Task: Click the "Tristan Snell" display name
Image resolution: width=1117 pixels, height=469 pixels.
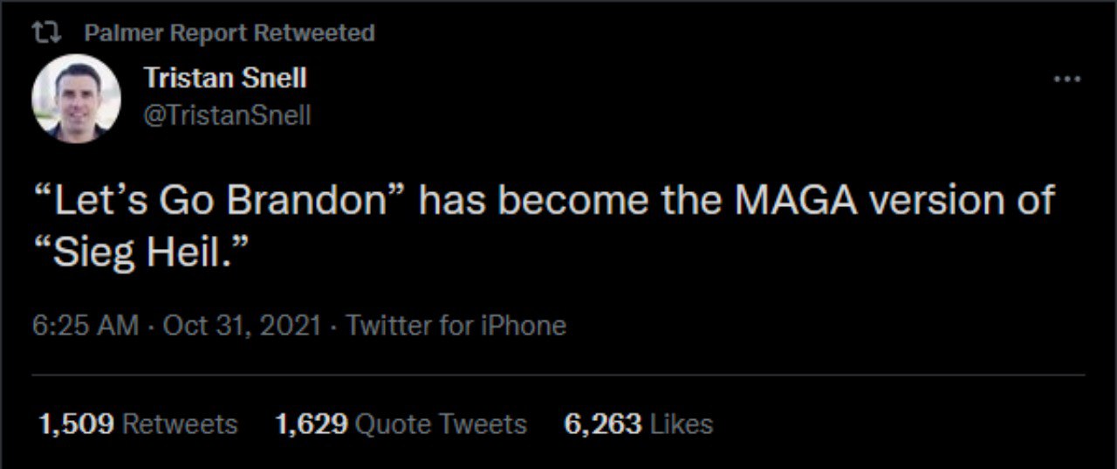Action: point(225,78)
